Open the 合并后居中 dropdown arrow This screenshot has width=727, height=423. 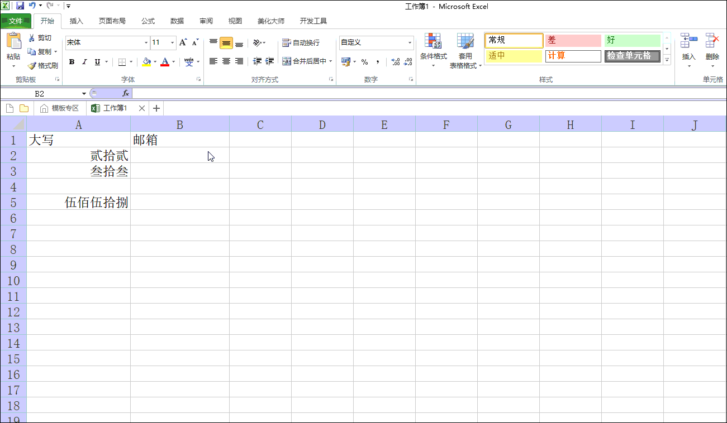pyautogui.click(x=331, y=61)
